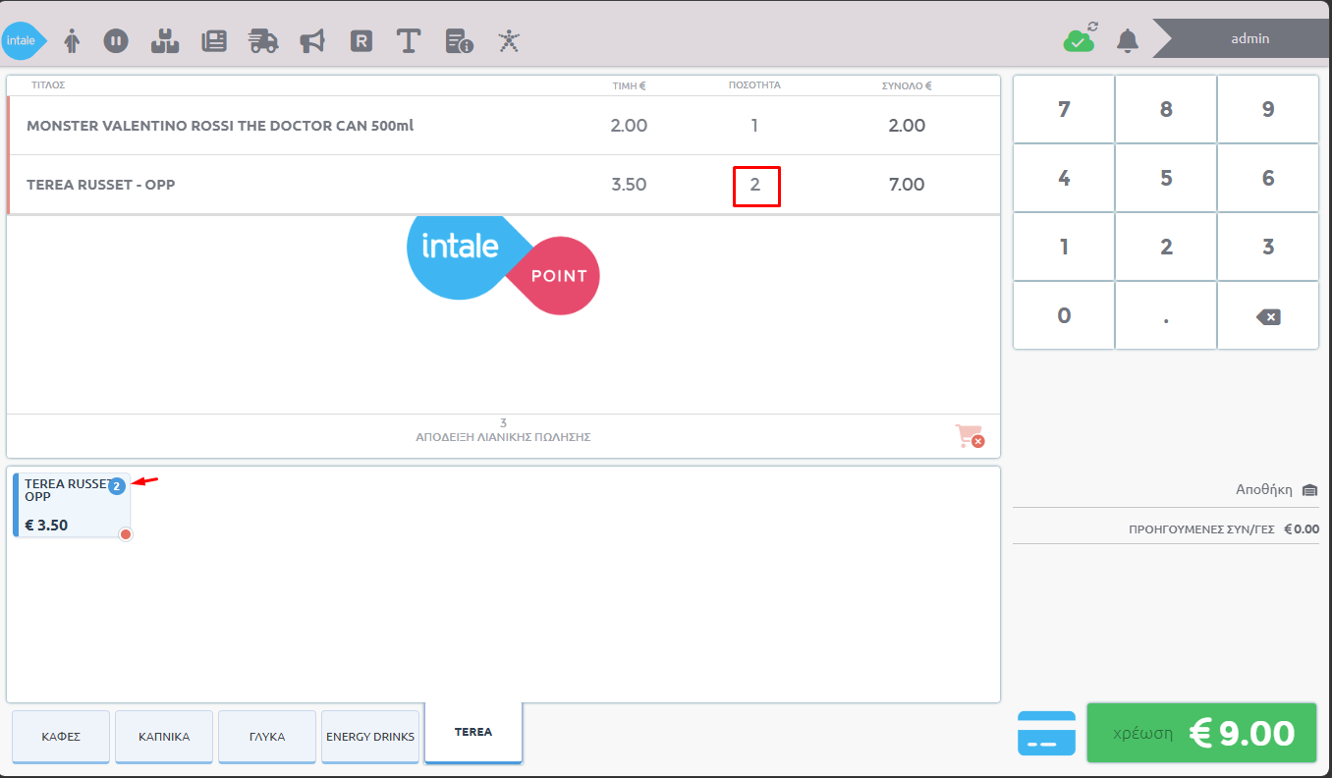The image size is (1332, 778).
Task: Click the quantity 2 cell of the TEREA RUSSET row
Action: (x=755, y=185)
